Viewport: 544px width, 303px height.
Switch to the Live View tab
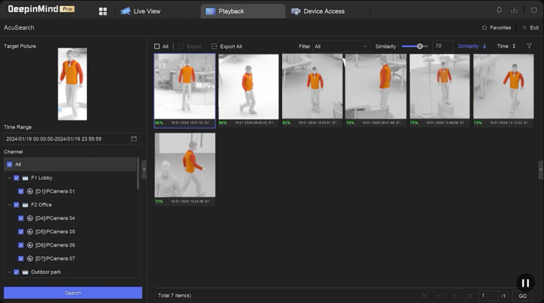pos(140,11)
